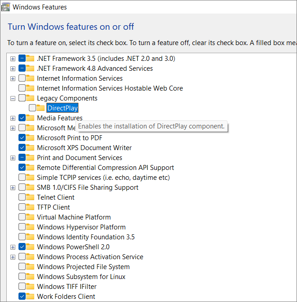Viewport: 297px width, 302px height.
Task: Select Windows Projected File System label
Action: (x=83, y=267)
